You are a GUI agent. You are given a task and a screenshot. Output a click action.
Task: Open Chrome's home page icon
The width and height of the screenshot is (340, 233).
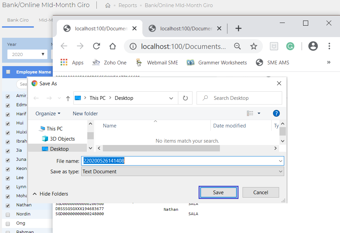click(x=113, y=46)
